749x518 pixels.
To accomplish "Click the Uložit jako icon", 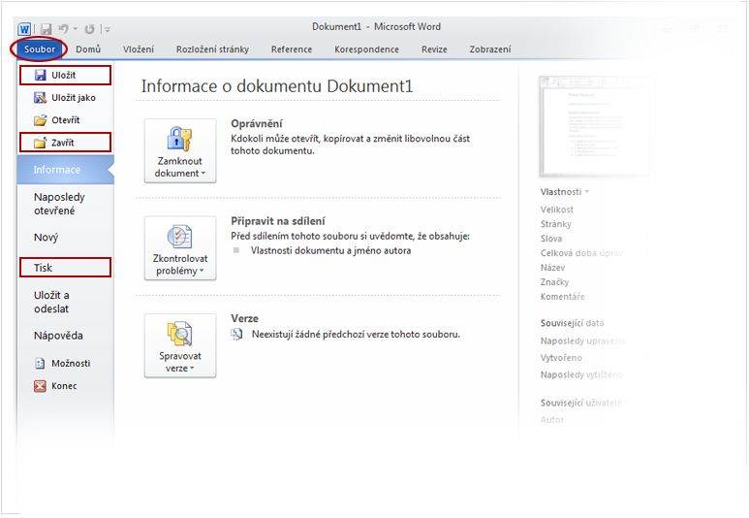I will (40, 98).
